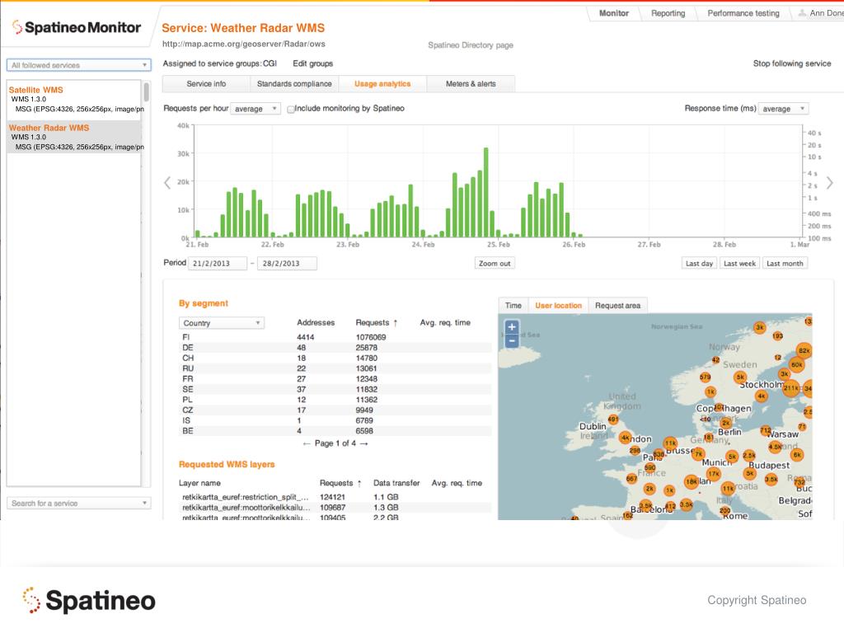Click layer row with 124121 requests
The height and width of the screenshot is (633, 844).
coord(335,497)
